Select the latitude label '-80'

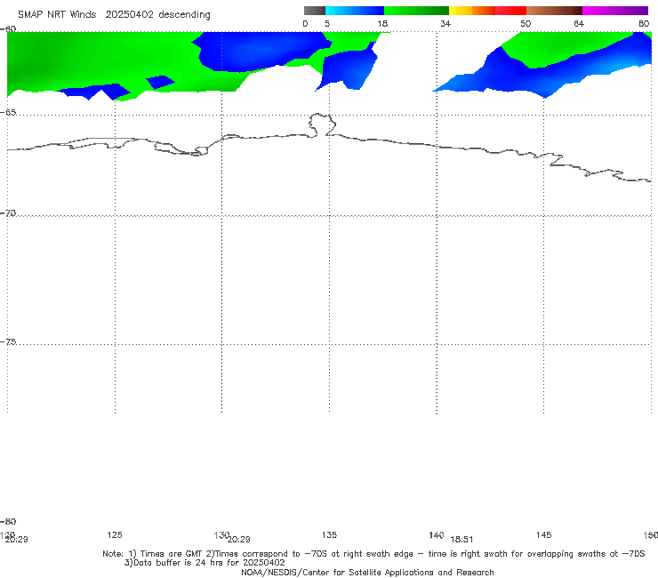point(8,521)
